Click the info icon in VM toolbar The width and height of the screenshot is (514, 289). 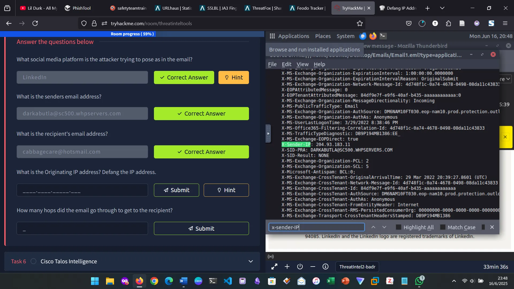click(325, 267)
